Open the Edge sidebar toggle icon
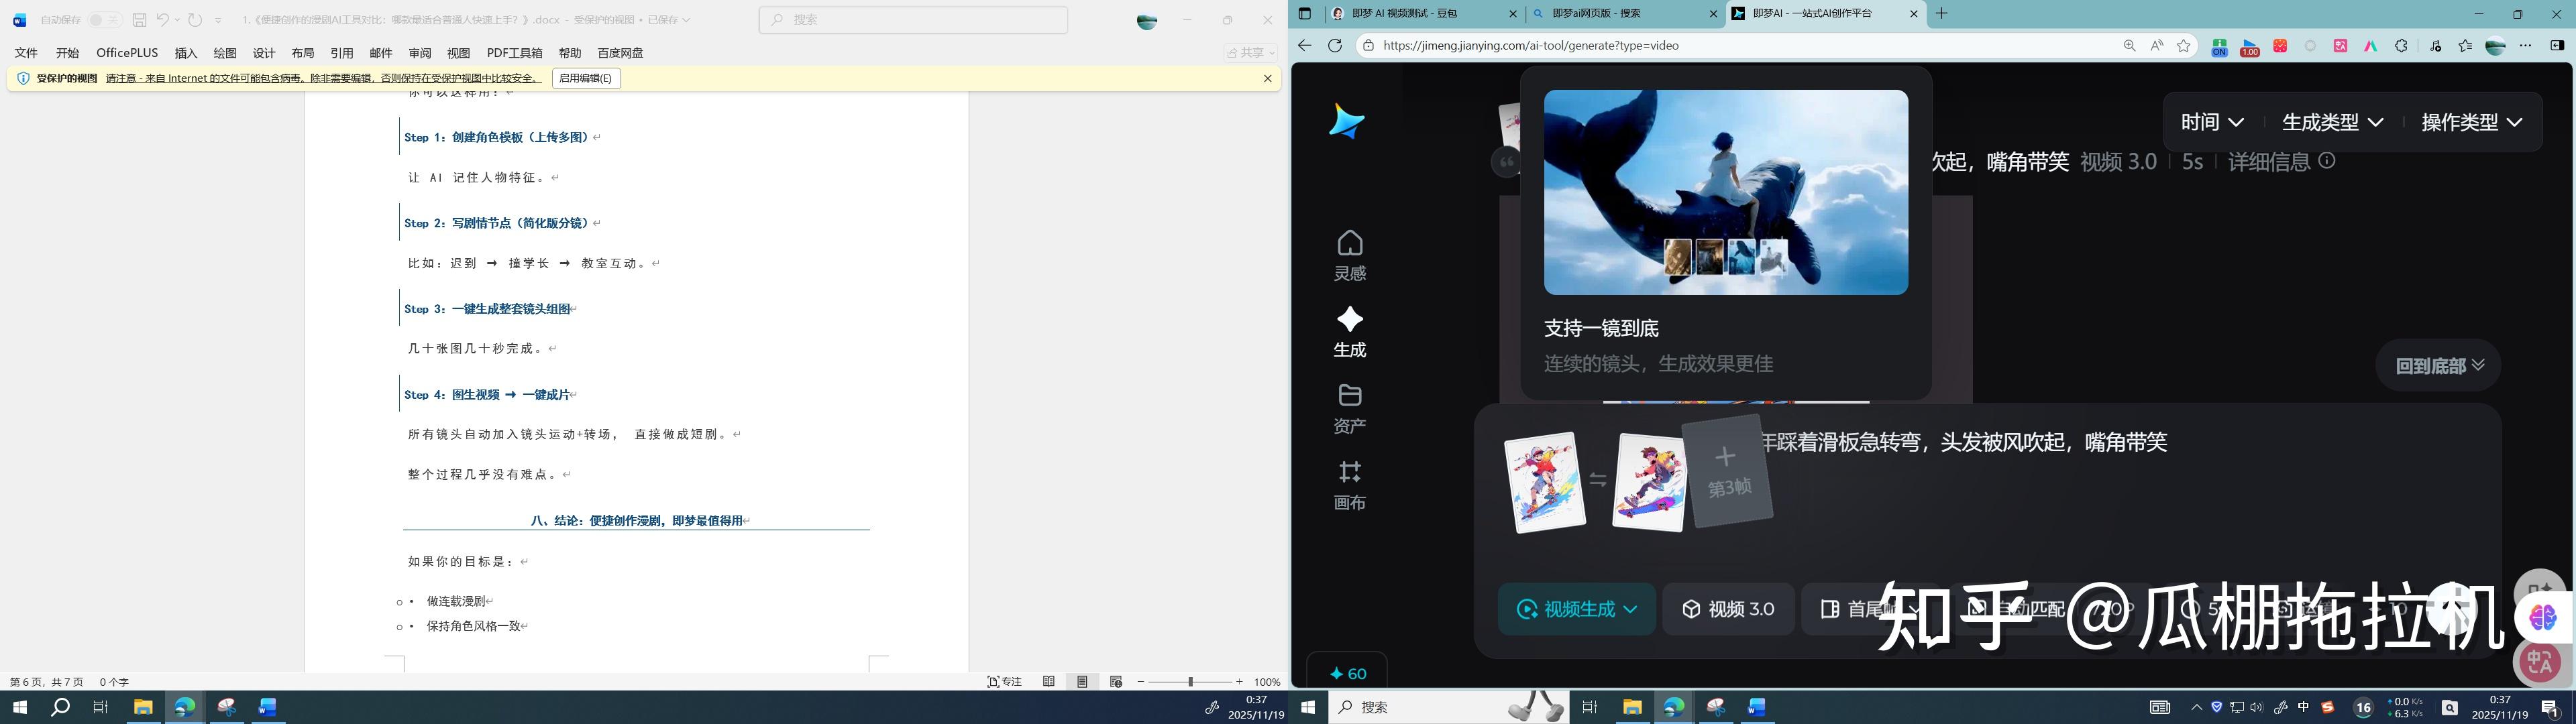The image size is (2576, 724). click(2557, 45)
